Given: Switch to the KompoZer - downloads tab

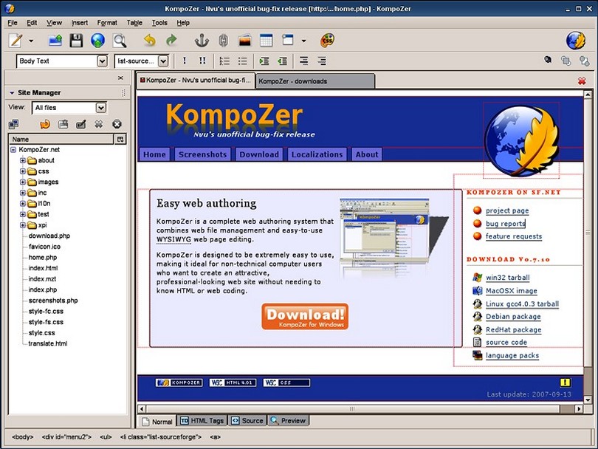Looking at the screenshot, I should [x=315, y=81].
